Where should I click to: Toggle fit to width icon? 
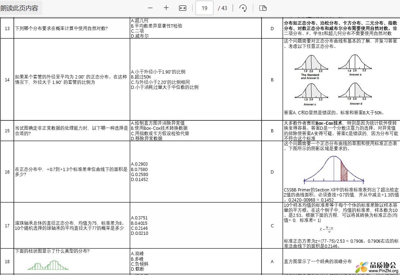tap(182, 8)
